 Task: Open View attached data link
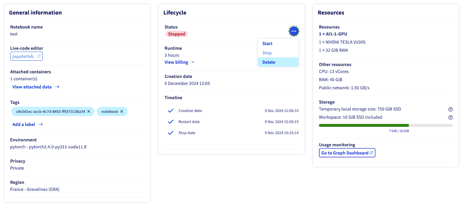(32, 87)
